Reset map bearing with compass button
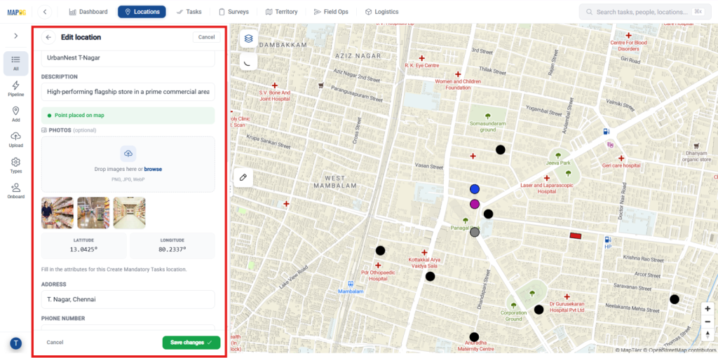Image resolution: width=718 pixels, height=358 pixels. click(708, 334)
